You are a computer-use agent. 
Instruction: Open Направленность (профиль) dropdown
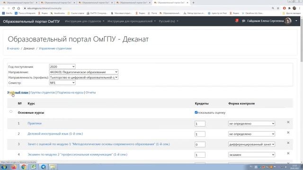(x=84, y=77)
